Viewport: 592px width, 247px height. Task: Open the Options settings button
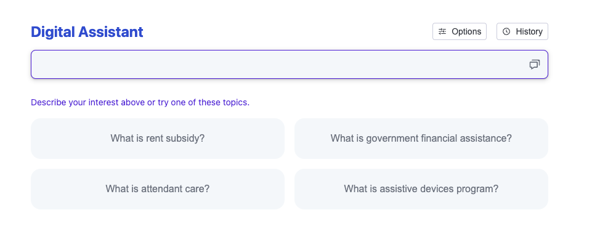coord(460,31)
